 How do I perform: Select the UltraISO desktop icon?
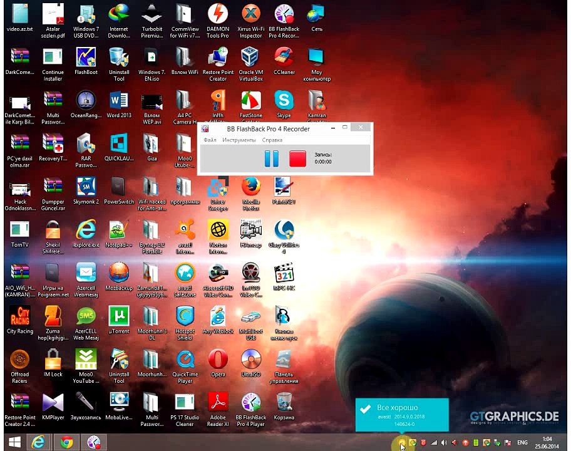251,363
